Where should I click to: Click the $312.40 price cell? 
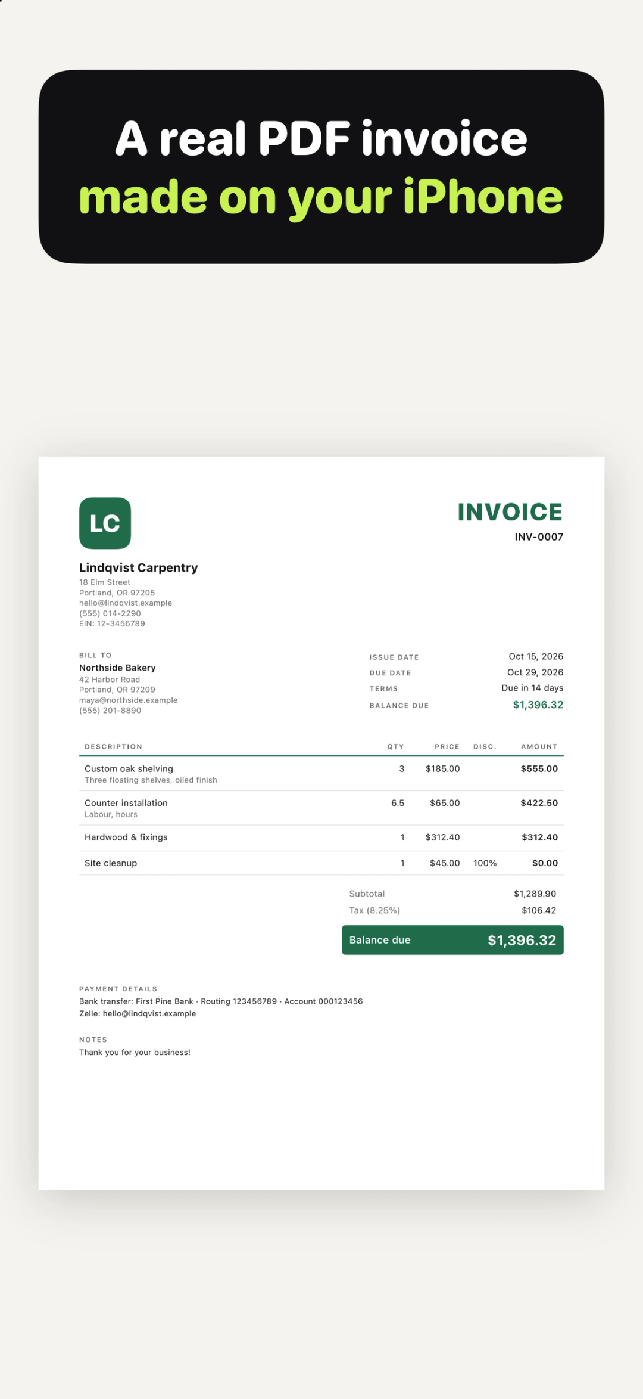point(442,837)
